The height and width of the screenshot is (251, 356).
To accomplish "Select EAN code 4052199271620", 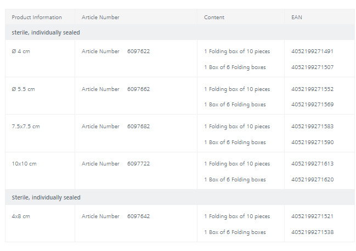I will click(x=312, y=180).
